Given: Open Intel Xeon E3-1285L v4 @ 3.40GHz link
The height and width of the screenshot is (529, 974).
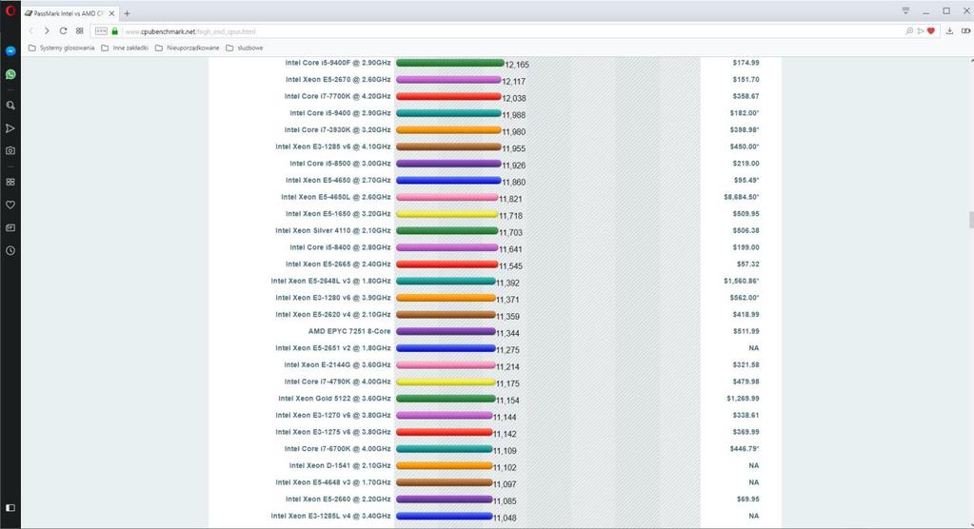Looking at the screenshot, I should (x=330, y=516).
